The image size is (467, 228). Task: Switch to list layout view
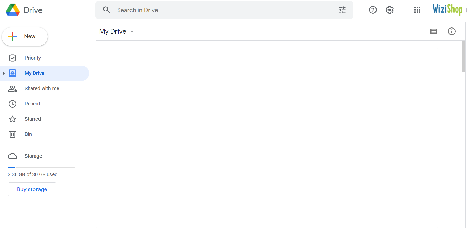pos(433,31)
